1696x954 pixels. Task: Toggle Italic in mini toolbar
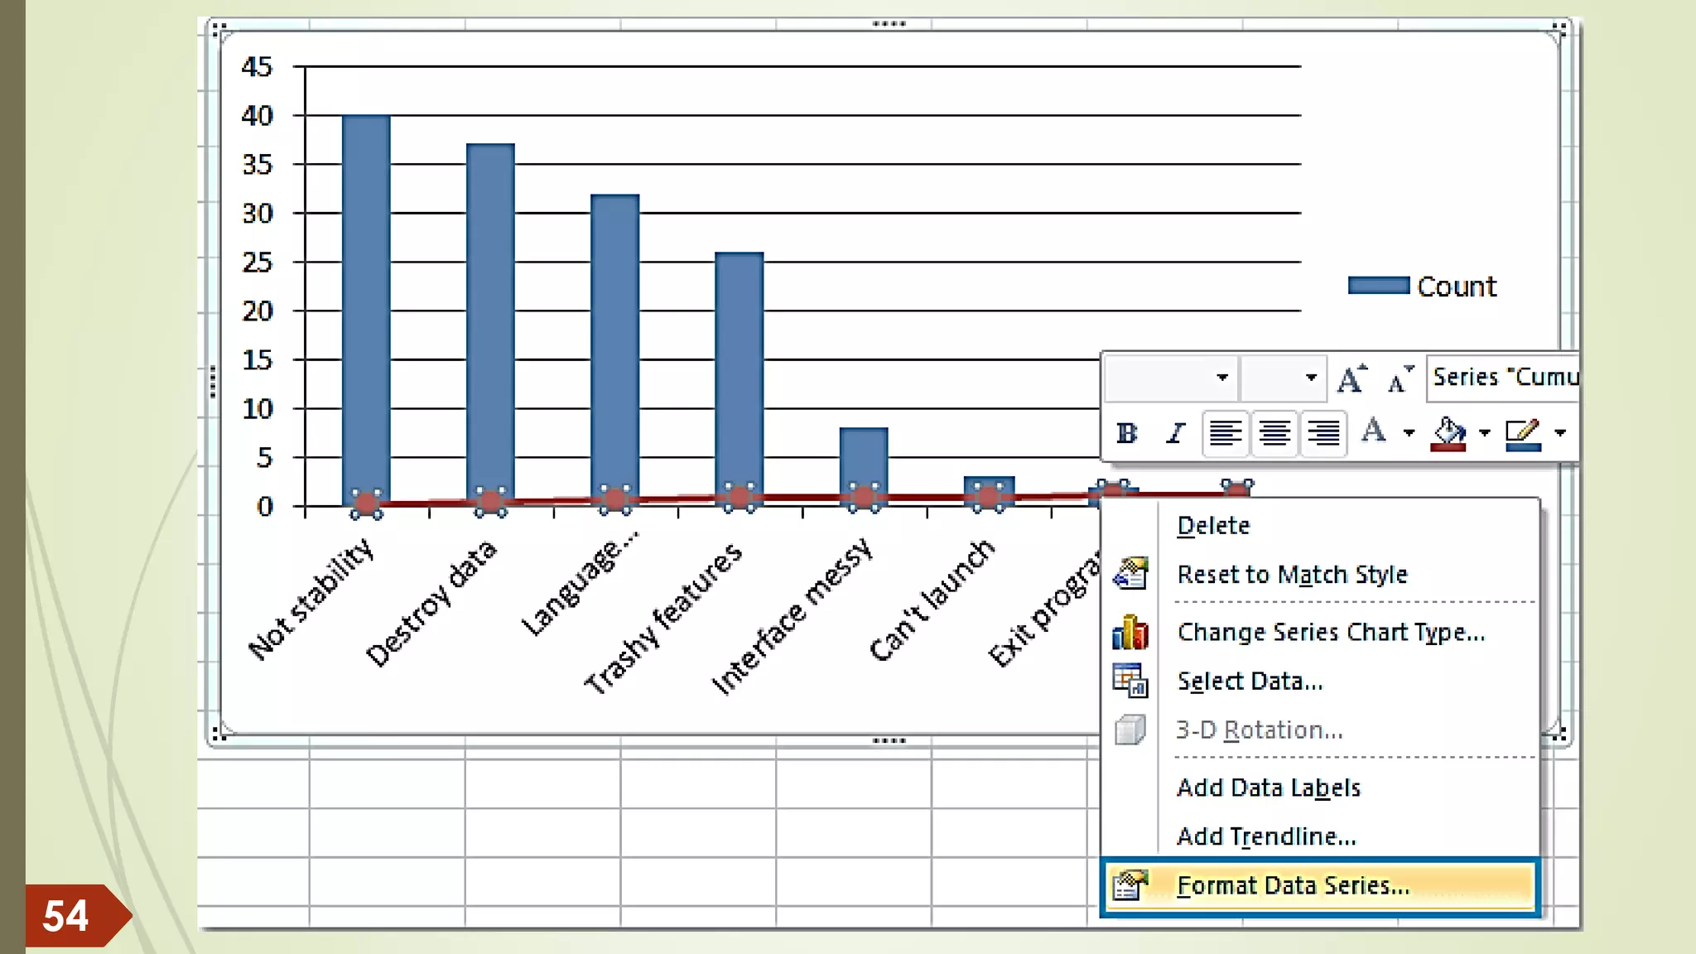pos(1175,432)
